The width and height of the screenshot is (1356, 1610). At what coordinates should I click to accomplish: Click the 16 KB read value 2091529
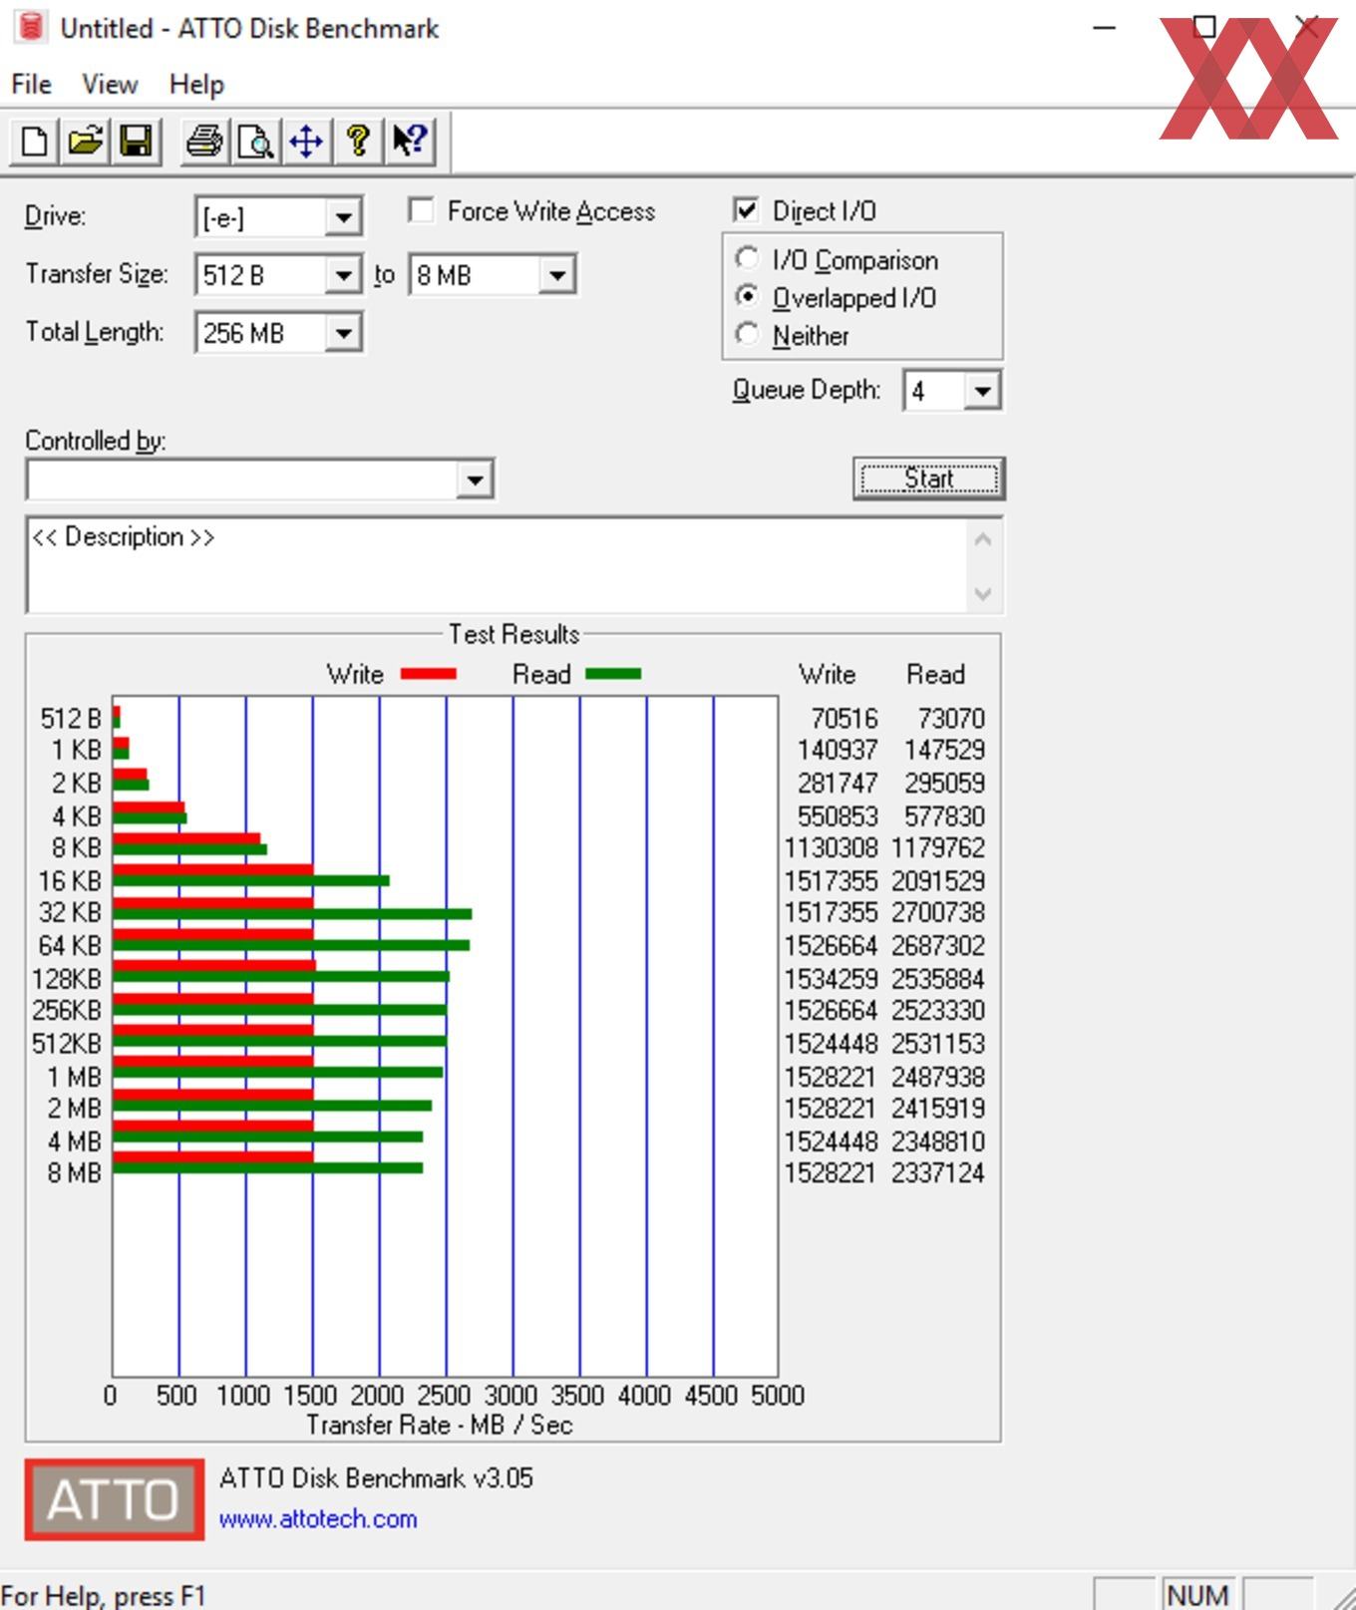pyautogui.click(x=938, y=881)
